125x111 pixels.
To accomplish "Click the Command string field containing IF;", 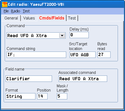I will 36,55.
